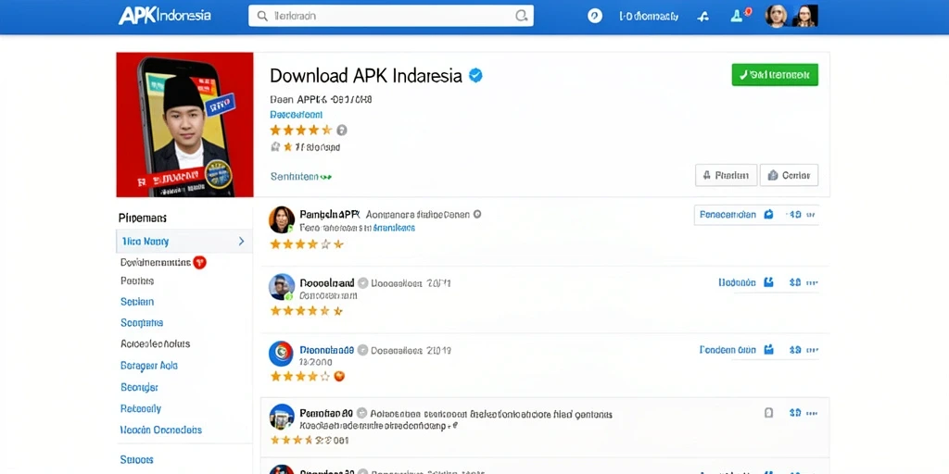This screenshot has height=474, width=949.
Task: Open the app screenshot thumbnail with red background
Action: 184,125
